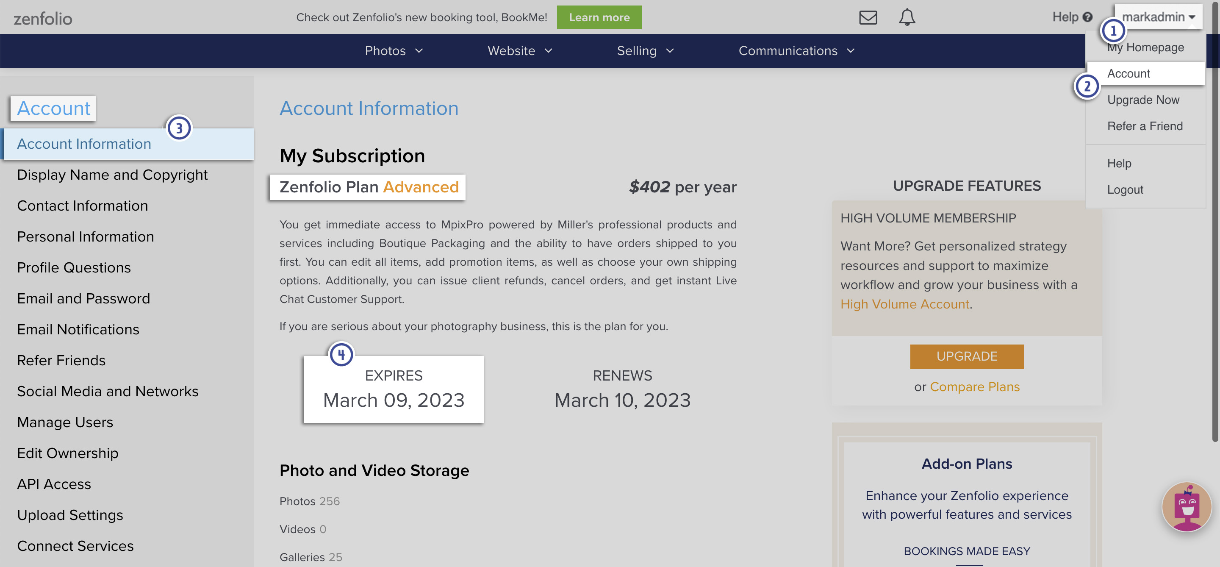The height and width of the screenshot is (567, 1220).
Task: Click the HIGH VOLUME MEMBERSHIP heading
Action: (x=928, y=218)
